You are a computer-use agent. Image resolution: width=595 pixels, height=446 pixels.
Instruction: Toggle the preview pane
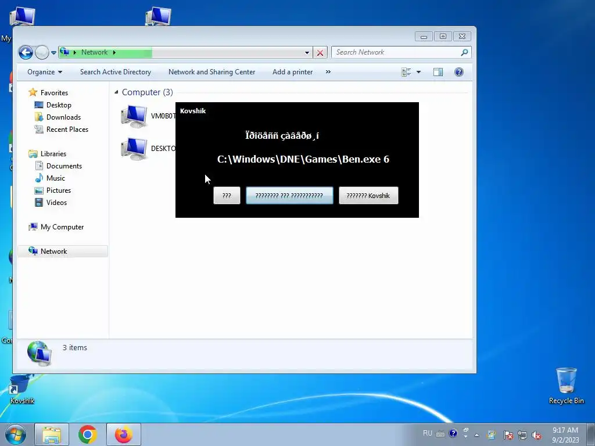point(438,71)
